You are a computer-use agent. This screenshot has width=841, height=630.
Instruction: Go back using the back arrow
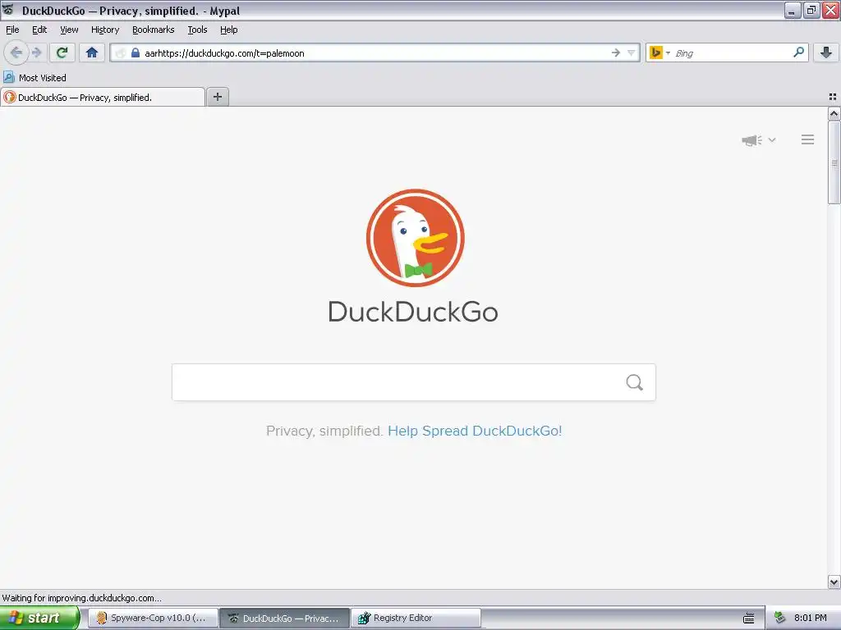(x=16, y=52)
